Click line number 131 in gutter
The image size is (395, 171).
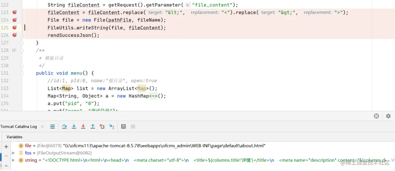click(x=5, y=73)
